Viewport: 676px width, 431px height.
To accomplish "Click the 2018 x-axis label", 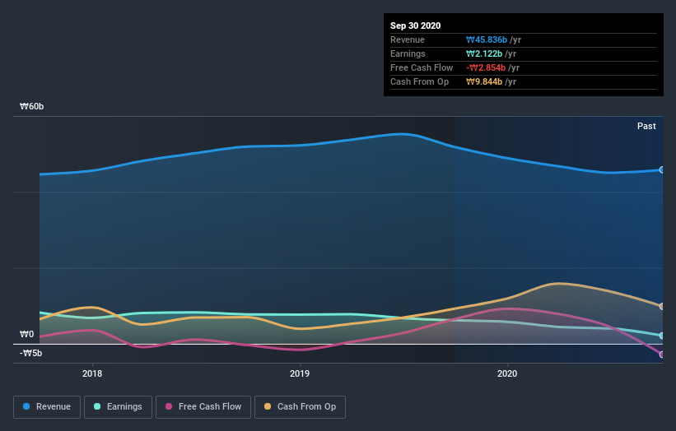I will (x=92, y=373).
